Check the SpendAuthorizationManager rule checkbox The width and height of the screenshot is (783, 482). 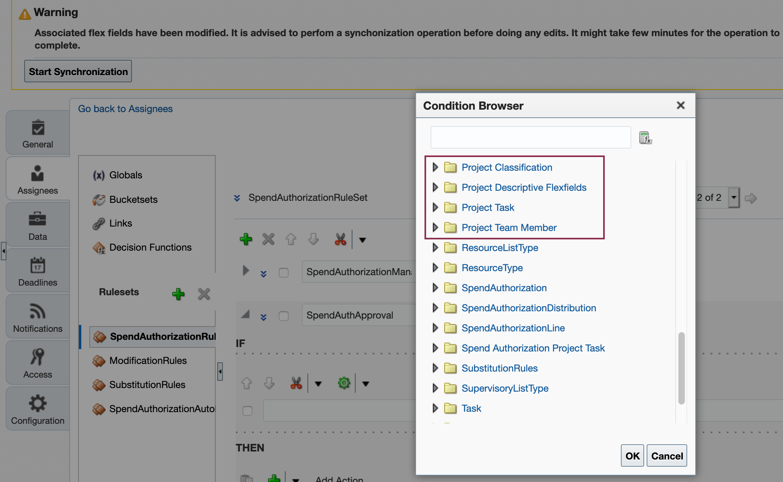(x=284, y=273)
